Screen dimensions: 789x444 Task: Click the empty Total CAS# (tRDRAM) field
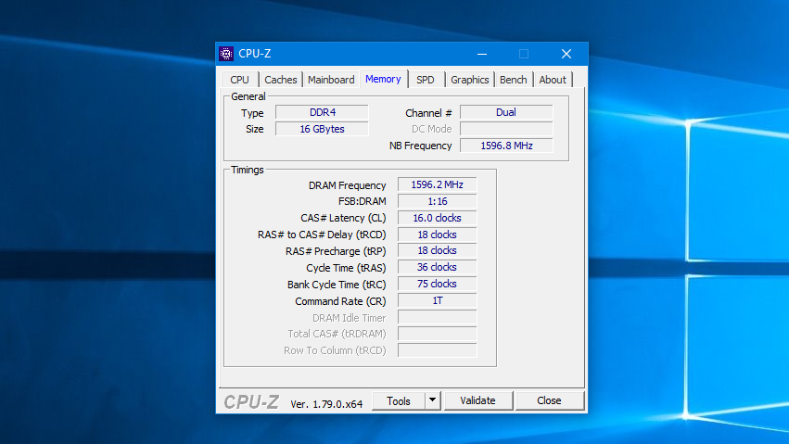click(x=438, y=334)
